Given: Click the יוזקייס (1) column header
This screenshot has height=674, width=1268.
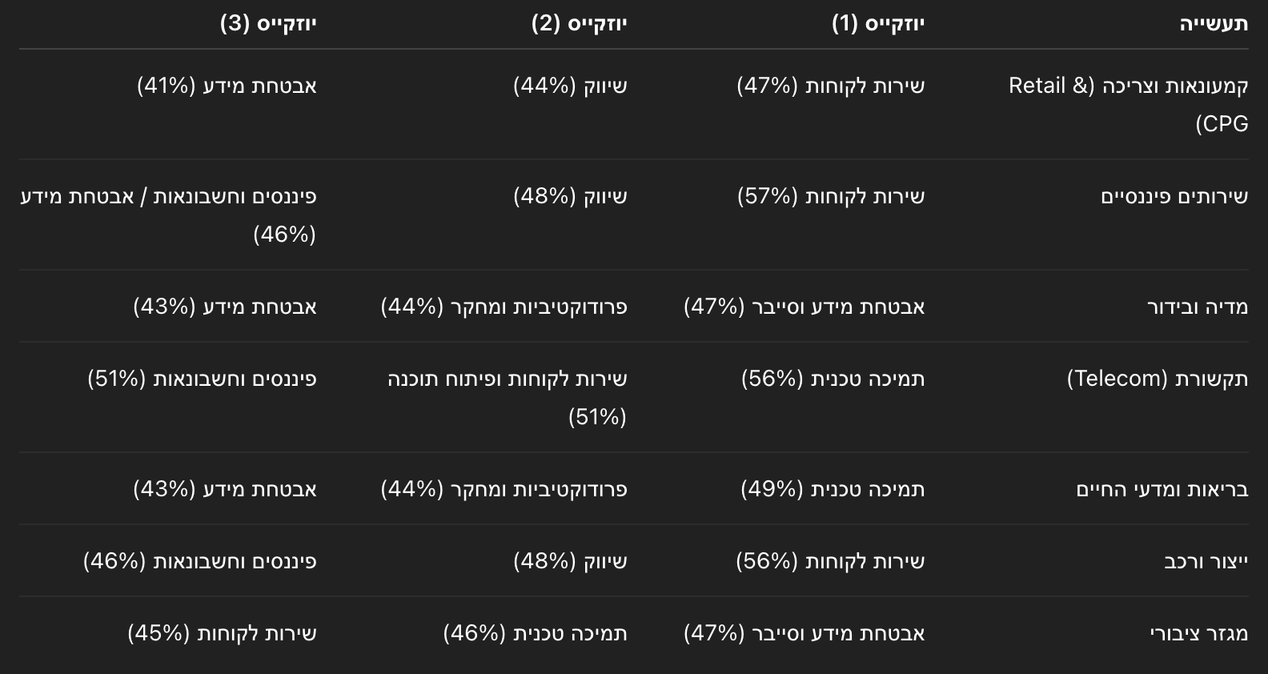Looking at the screenshot, I should [878, 24].
